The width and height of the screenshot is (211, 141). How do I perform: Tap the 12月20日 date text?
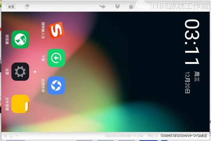(x=187, y=82)
